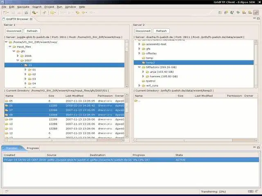
Task: Select the GridFTP Browser tab
Action: (x=17, y=19)
